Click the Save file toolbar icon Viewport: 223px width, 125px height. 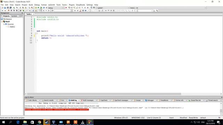[8, 8]
